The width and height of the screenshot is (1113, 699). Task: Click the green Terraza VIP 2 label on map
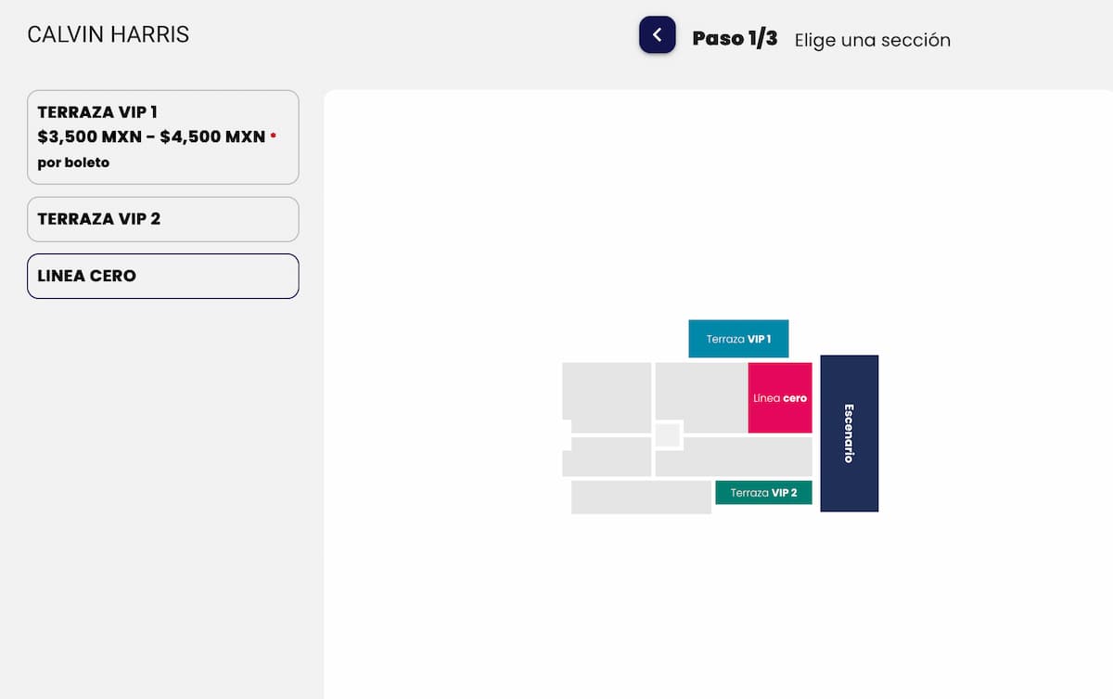coord(763,493)
